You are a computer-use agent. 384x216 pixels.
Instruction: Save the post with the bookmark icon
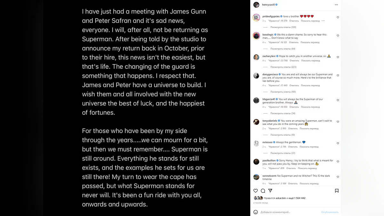[x=337, y=191]
